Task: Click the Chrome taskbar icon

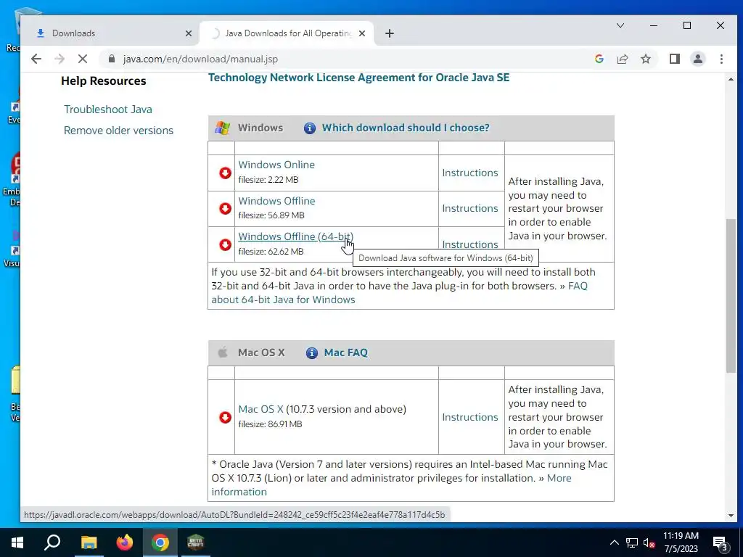Action: (160, 542)
